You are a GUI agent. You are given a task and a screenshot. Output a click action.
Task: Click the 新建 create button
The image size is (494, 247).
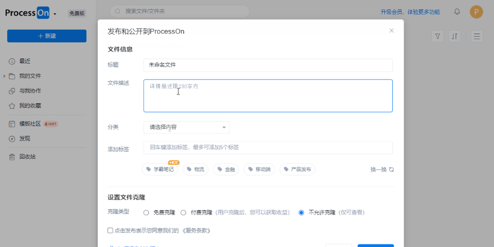(47, 36)
